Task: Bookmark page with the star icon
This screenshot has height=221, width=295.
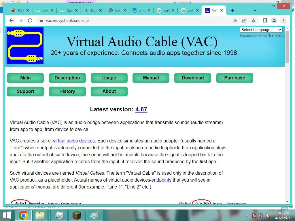Action: (x=254, y=20)
